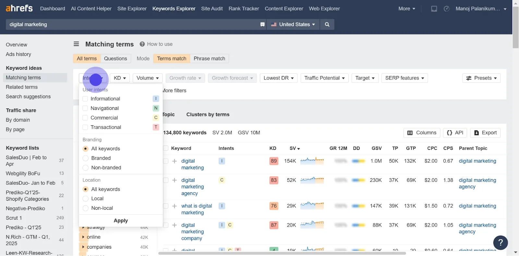
Task: Click Apply in the intents dropdown
Action: (x=121, y=221)
